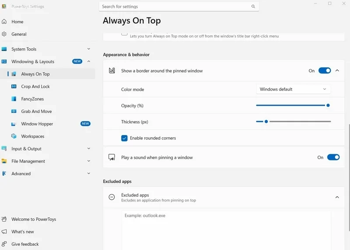Open the Home page
Screen dimensions: 350x250
pos(47,21)
